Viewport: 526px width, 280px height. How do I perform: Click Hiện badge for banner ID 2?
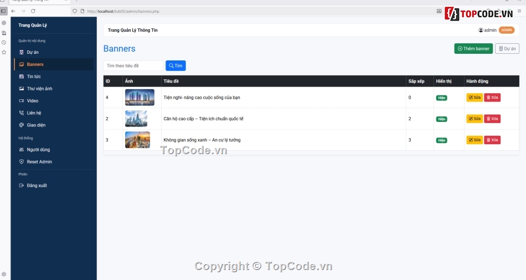pyautogui.click(x=441, y=119)
